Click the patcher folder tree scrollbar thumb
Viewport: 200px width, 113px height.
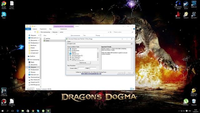(98, 55)
